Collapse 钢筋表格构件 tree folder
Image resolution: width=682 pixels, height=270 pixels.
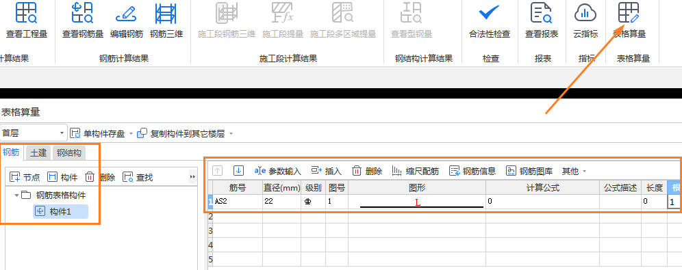tap(16, 195)
